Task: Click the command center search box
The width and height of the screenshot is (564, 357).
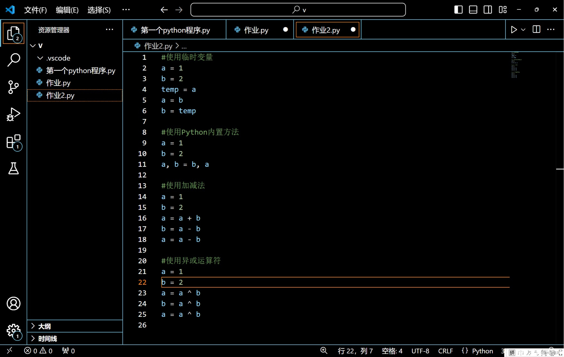Action: point(298,10)
